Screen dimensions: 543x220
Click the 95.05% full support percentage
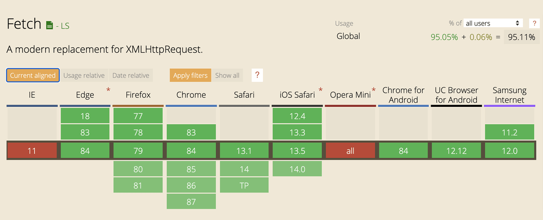click(x=444, y=37)
